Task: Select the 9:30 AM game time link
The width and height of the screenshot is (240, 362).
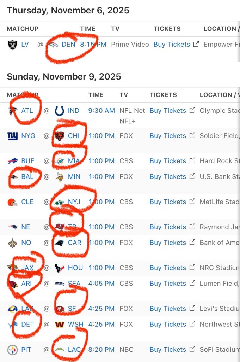Action: tap(101, 111)
